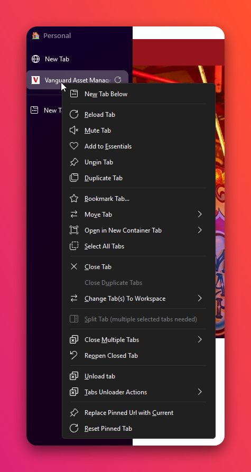Click the undo arrow Reopen Closed Tab icon
This screenshot has width=251, height=472.
point(74,356)
